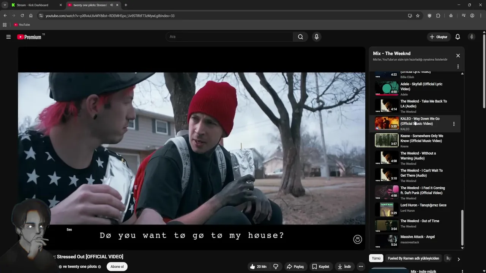Image resolution: width=486 pixels, height=273 pixels.
Task: Open the tab search dropdown arrow
Action: [5, 5]
